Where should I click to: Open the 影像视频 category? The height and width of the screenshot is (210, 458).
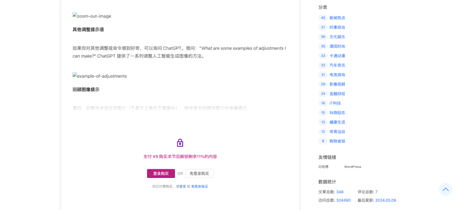coord(338,84)
